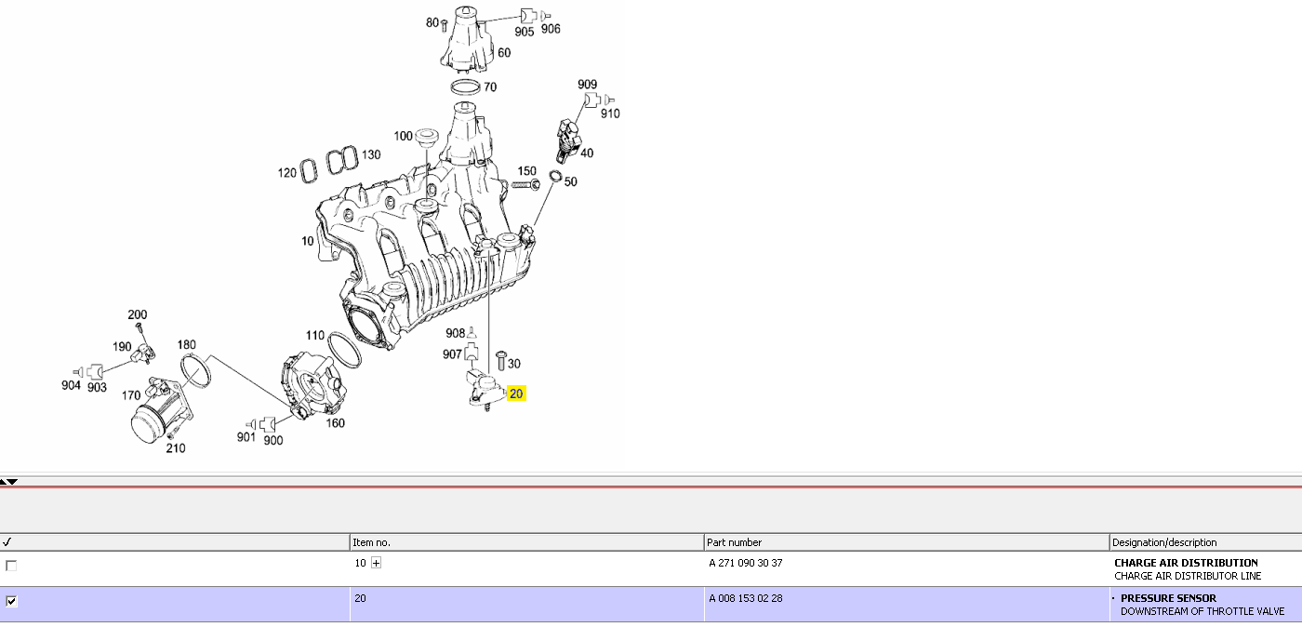
Task: Click part number A 271 090 30 37
Action: click(x=745, y=563)
